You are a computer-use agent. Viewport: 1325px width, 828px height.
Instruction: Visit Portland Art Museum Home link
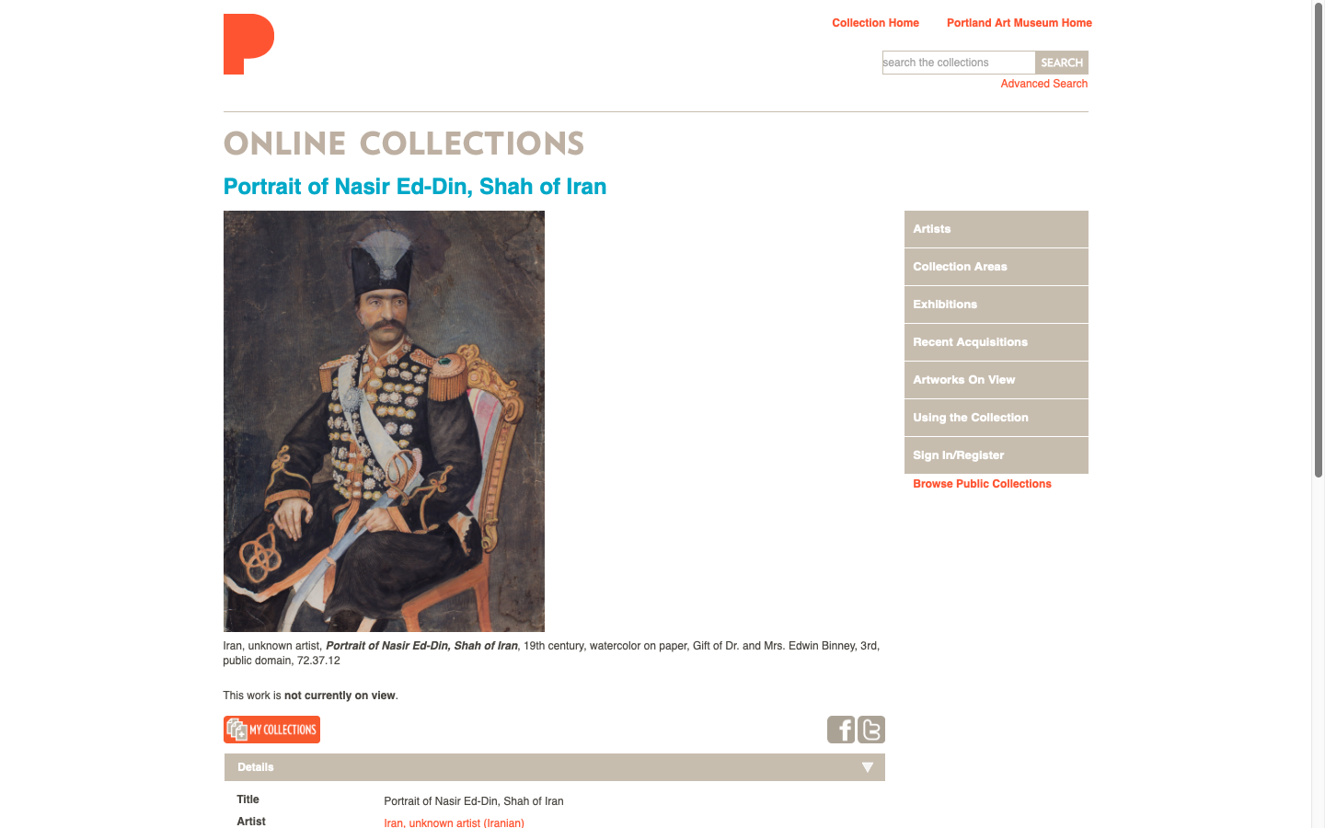click(x=1020, y=23)
